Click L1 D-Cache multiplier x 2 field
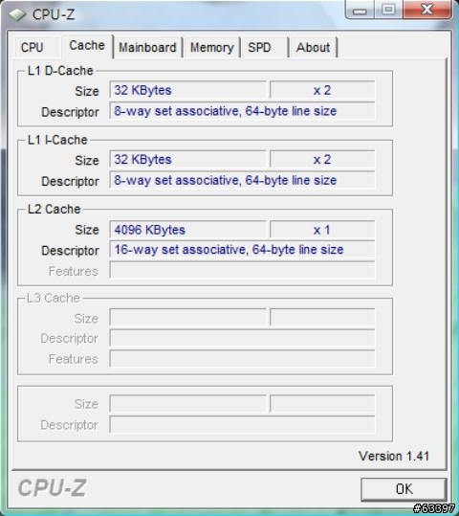The height and width of the screenshot is (516, 459). pos(322,90)
